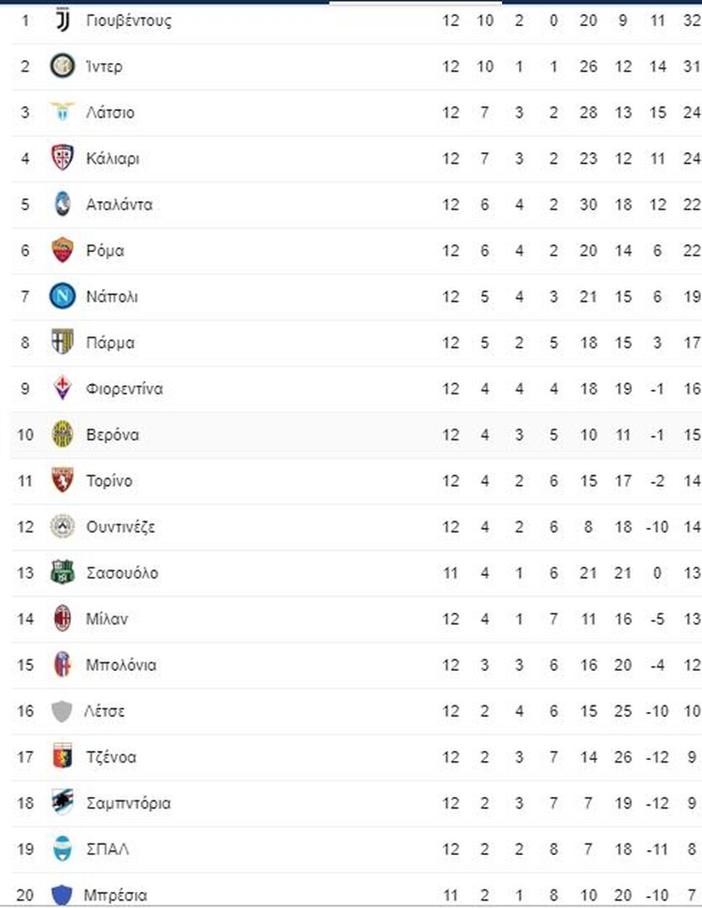Click the Sampdoria club crest icon
Screen dimensions: 702x908
pyautogui.click(x=62, y=803)
